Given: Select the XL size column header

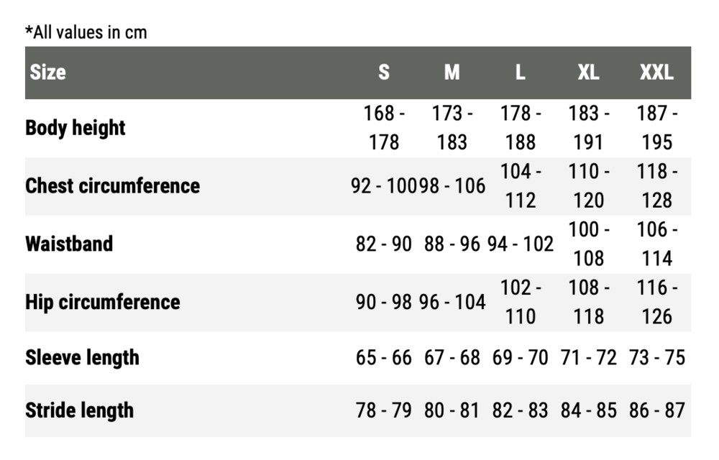Looking at the screenshot, I should pyautogui.click(x=588, y=73).
